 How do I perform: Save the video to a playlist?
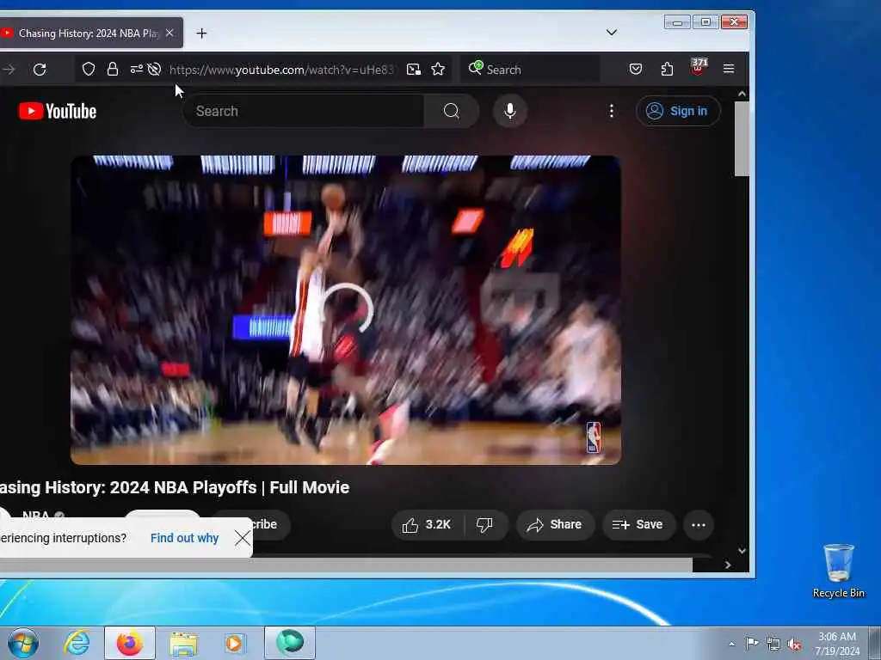638,525
